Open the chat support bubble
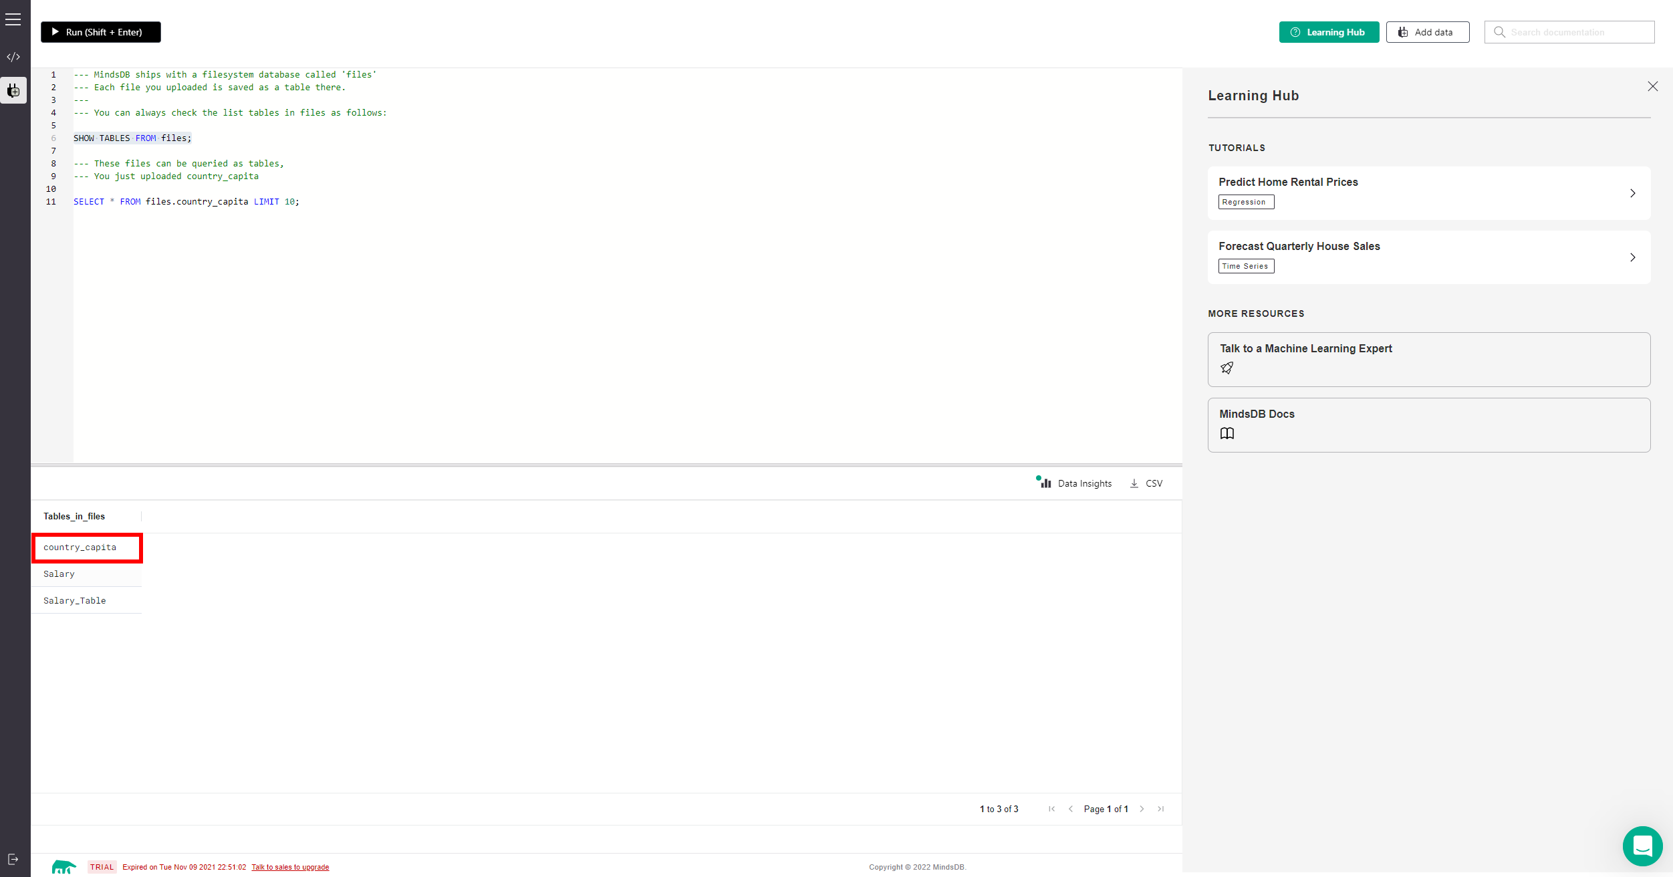The height and width of the screenshot is (877, 1673). tap(1642, 846)
